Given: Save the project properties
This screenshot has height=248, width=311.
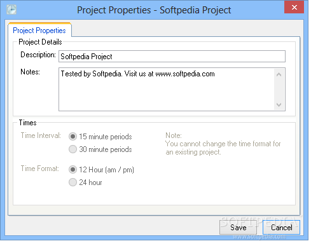Looking at the screenshot, I should click(238, 228).
